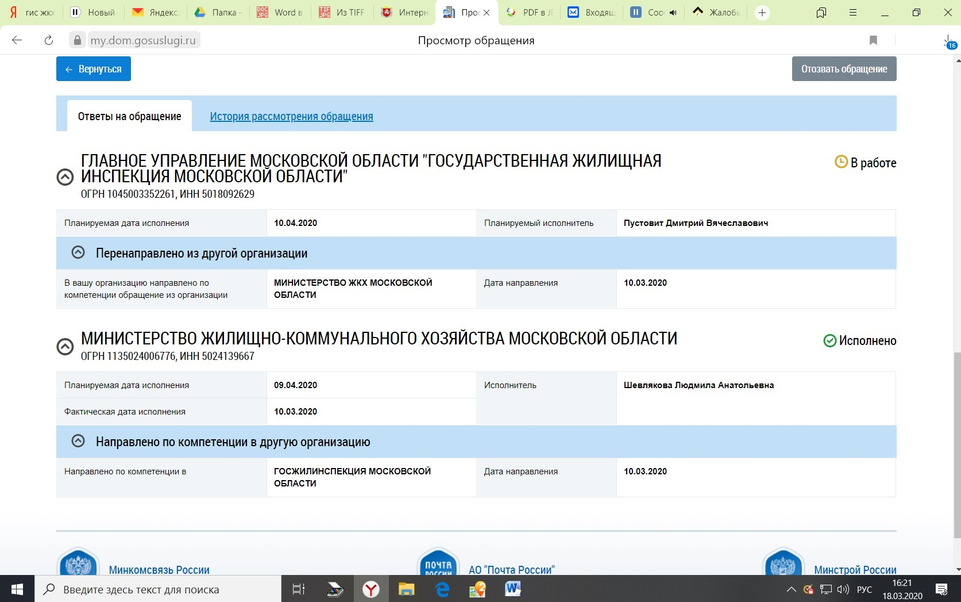Click "Отозвать обращение" button
Viewport: 961px width, 602px height.
[x=844, y=69]
